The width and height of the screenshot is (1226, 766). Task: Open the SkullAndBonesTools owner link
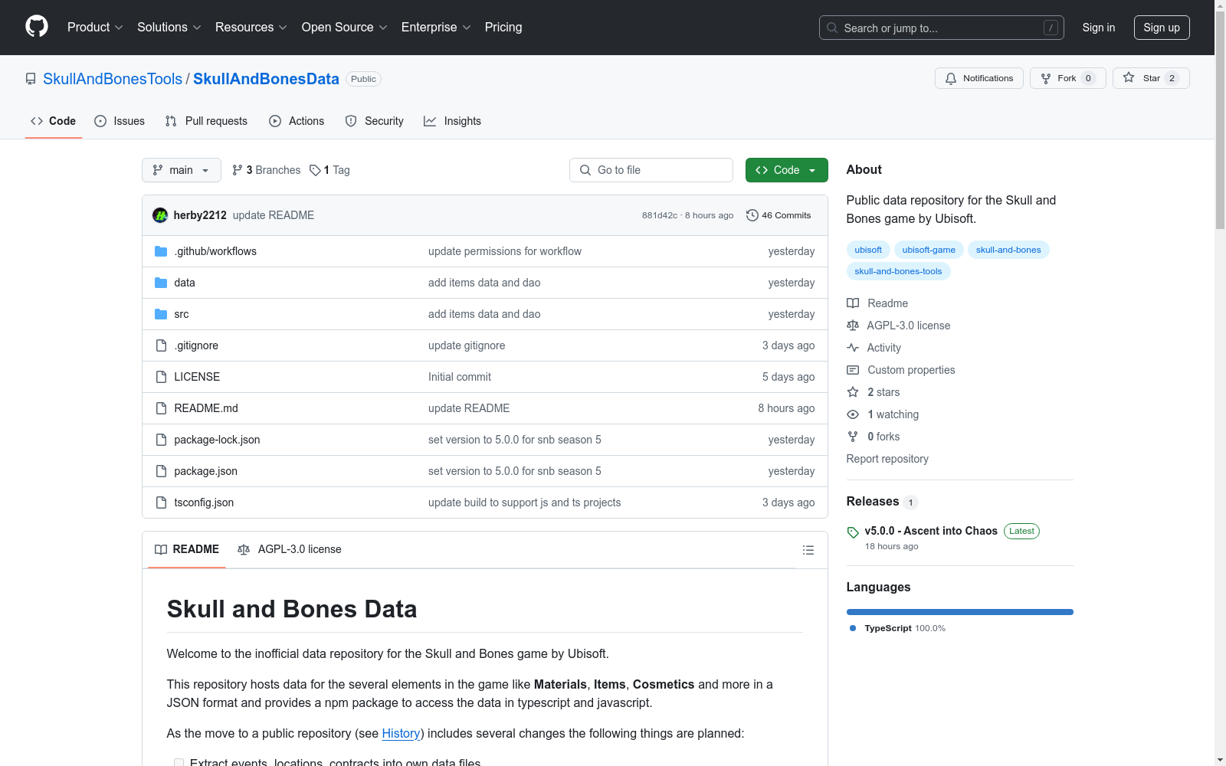click(x=113, y=79)
